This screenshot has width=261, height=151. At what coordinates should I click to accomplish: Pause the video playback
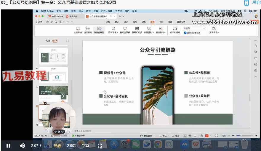(x=8, y=145)
